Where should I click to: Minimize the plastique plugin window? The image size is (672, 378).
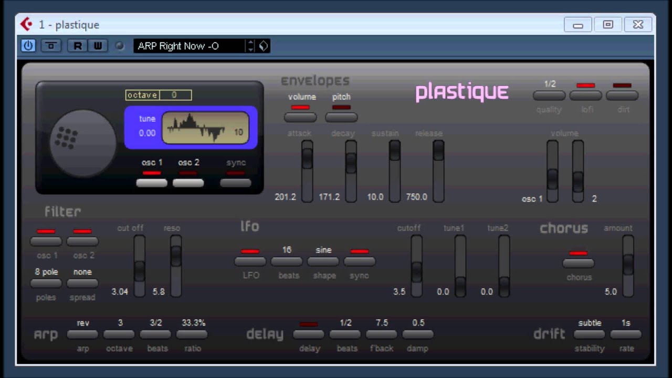tap(578, 25)
